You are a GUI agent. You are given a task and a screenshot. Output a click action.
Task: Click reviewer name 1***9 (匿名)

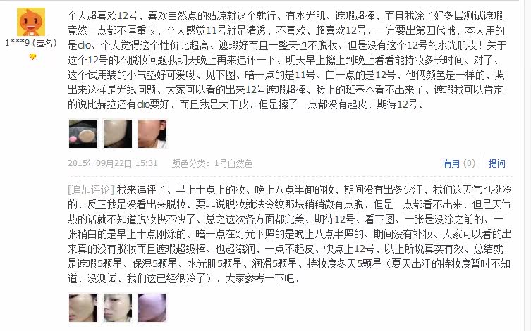(x=31, y=43)
